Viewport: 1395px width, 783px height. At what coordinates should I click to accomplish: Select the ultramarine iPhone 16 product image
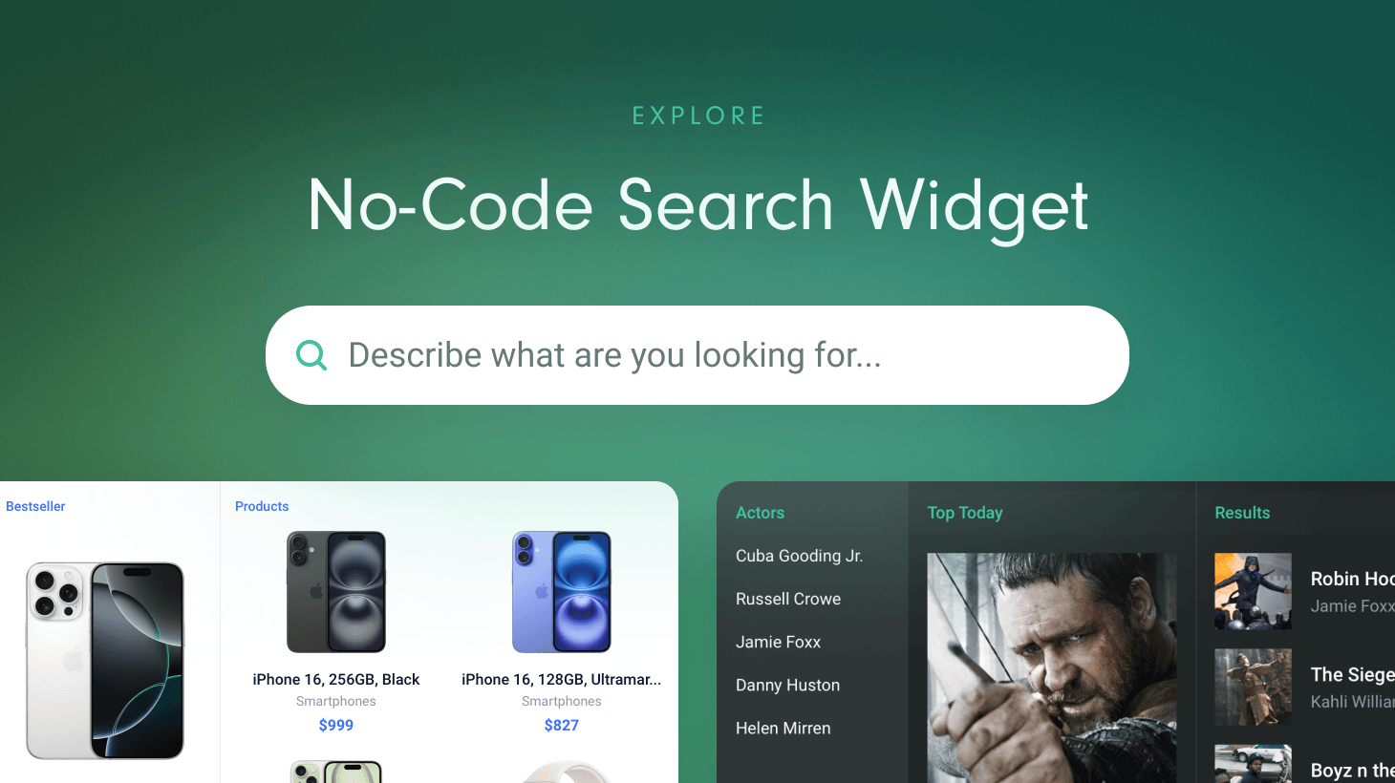(562, 592)
